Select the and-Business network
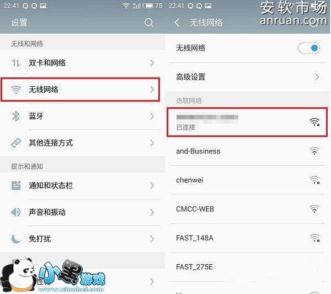Viewport: 331px width, 294px height. tap(247, 151)
